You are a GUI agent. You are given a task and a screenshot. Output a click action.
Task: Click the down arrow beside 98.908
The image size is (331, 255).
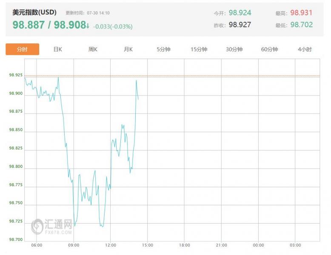pos(88,26)
